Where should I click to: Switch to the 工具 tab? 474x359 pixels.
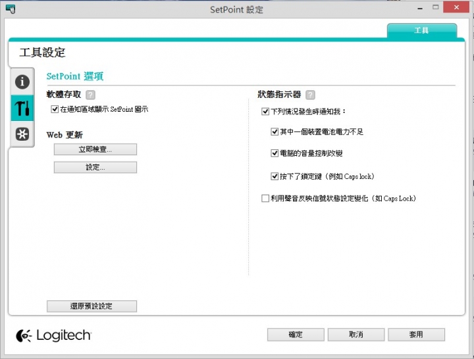(x=422, y=30)
